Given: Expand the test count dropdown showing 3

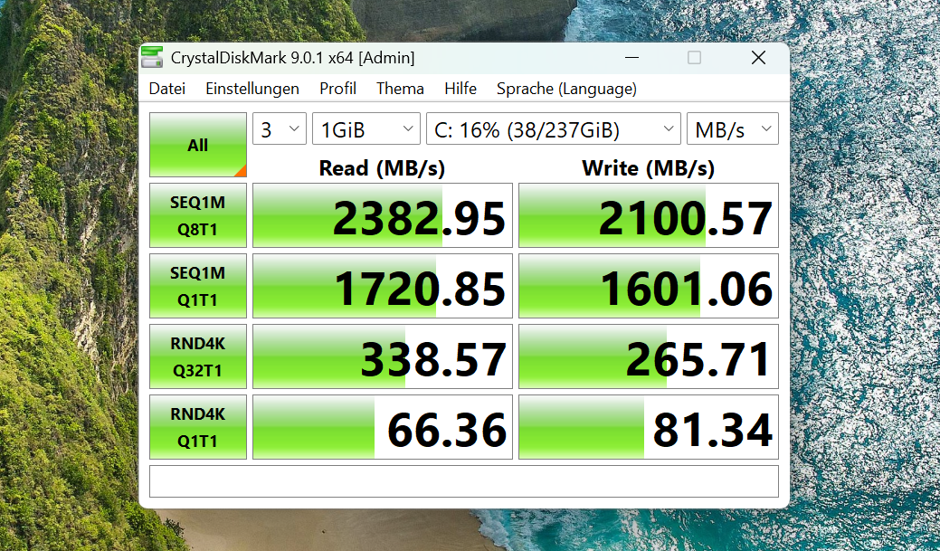Looking at the screenshot, I should pos(280,128).
